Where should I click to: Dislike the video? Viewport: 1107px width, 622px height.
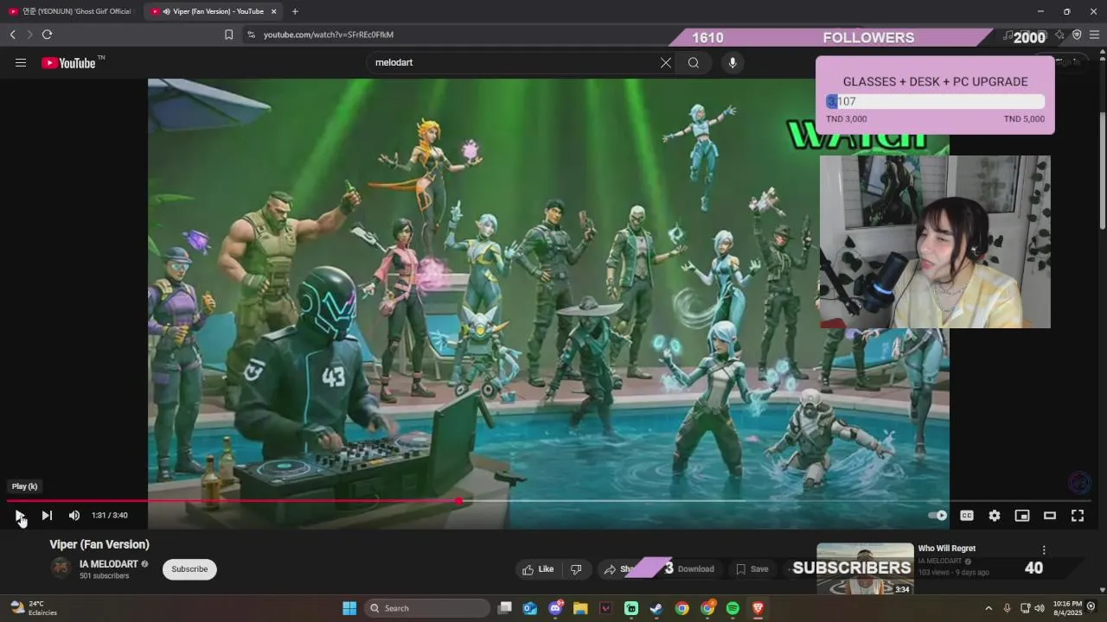coord(576,569)
